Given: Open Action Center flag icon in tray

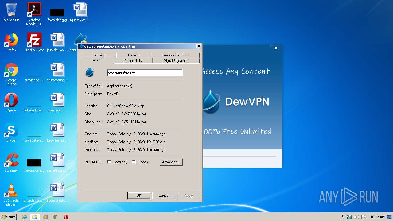Looking at the screenshot, I should click(x=364, y=217).
